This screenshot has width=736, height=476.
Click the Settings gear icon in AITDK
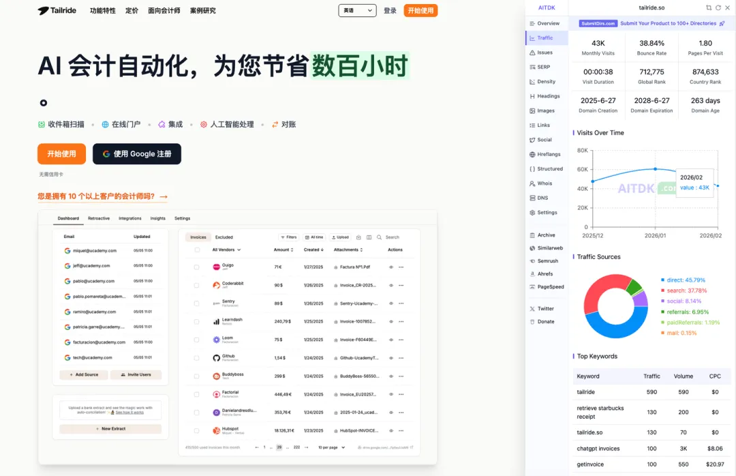point(532,212)
